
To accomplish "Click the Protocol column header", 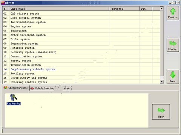I will (x=124, y=9).
